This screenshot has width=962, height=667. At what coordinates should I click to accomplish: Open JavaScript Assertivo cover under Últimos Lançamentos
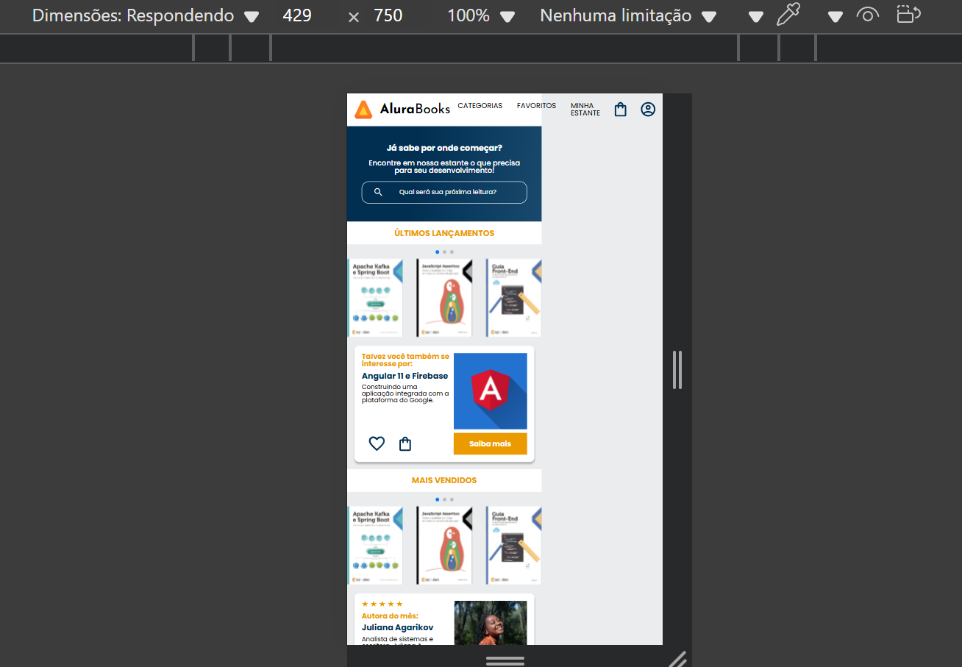pos(444,298)
